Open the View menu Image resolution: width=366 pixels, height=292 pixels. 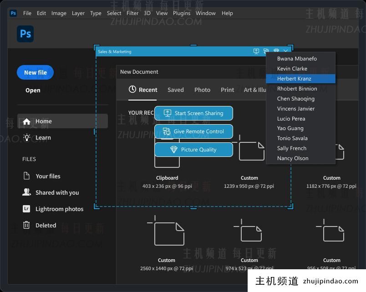pos(162,13)
